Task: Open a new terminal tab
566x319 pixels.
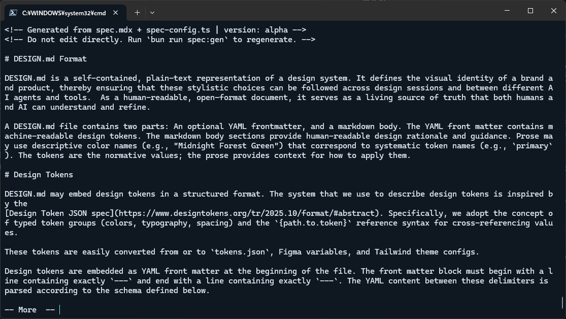Action: tap(137, 12)
